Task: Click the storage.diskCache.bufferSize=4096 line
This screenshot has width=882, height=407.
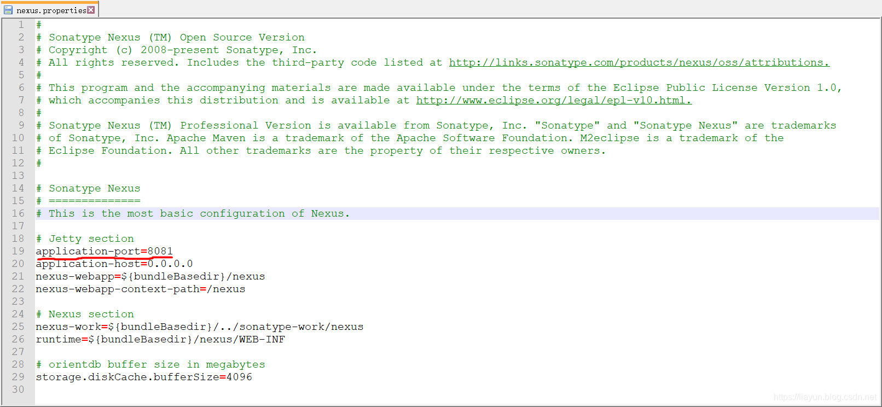Action: [144, 377]
